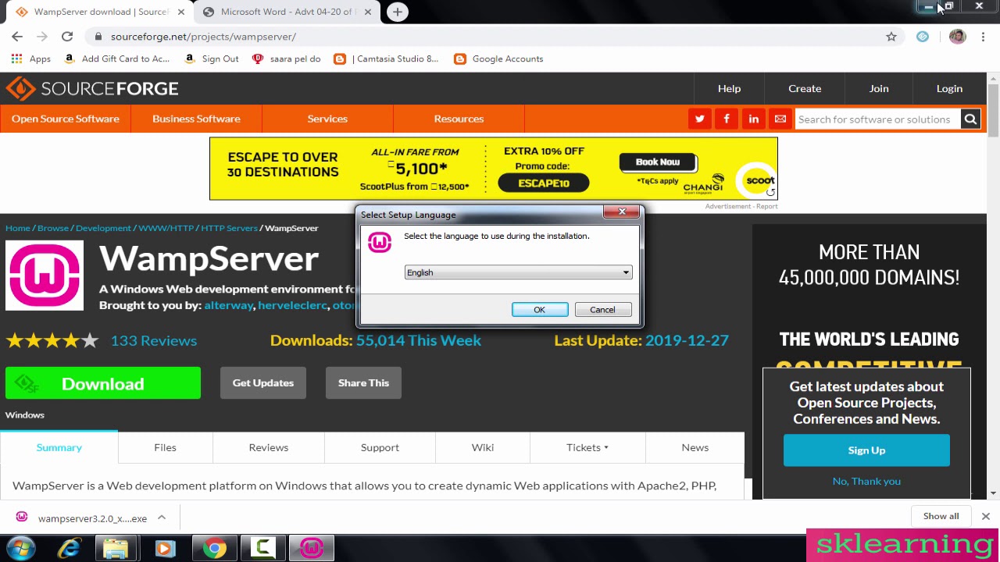Viewport: 1000px width, 562px height.
Task: Bookmark this page with the star icon
Action: click(891, 37)
